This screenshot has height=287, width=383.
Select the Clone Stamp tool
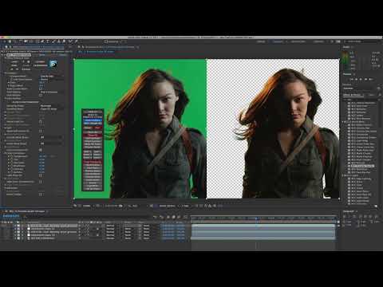click(x=58, y=41)
